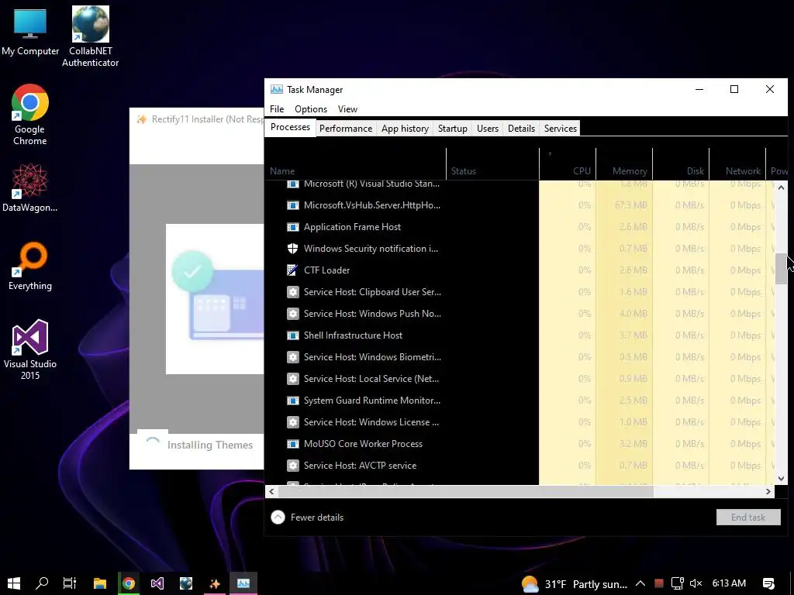The height and width of the screenshot is (595, 794).
Task: Show hidden tray icons chevron
Action: click(x=640, y=583)
